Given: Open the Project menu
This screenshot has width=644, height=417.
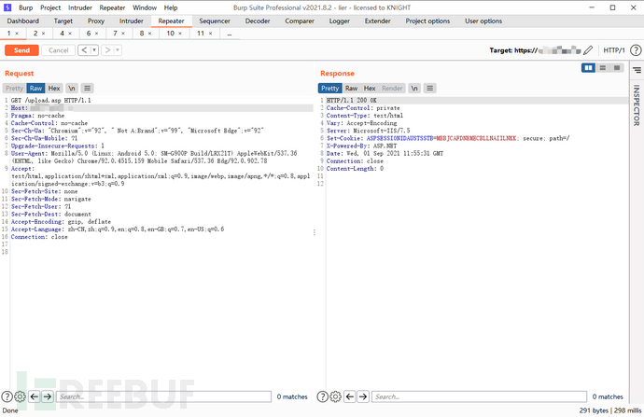Looking at the screenshot, I should pos(50,7).
